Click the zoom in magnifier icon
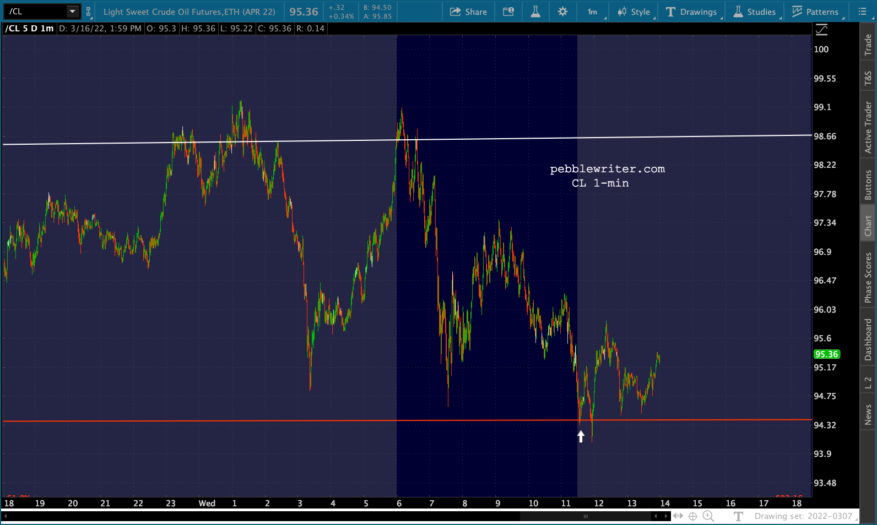The height and width of the screenshot is (525, 877). 708,516
